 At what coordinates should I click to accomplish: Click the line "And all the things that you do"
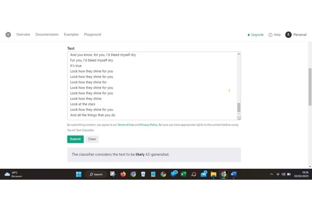[x=93, y=115]
